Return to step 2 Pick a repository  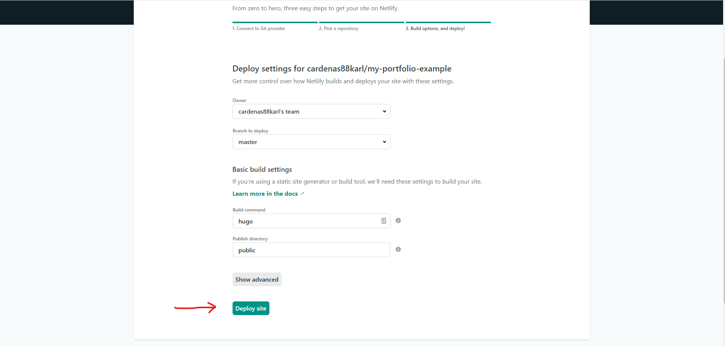tap(339, 29)
